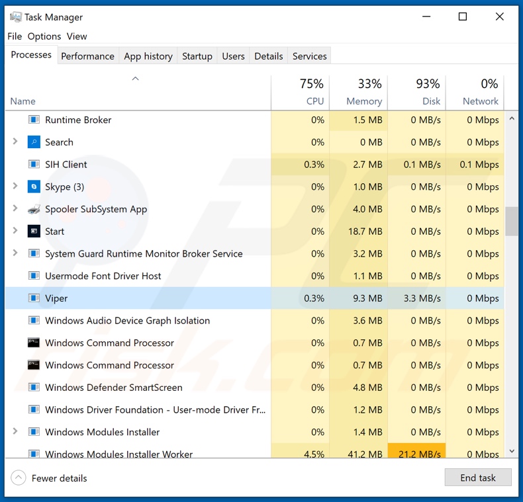Click the Windows Defender SmartScreen icon
This screenshot has width=523, height=502.
pos(34,387)
